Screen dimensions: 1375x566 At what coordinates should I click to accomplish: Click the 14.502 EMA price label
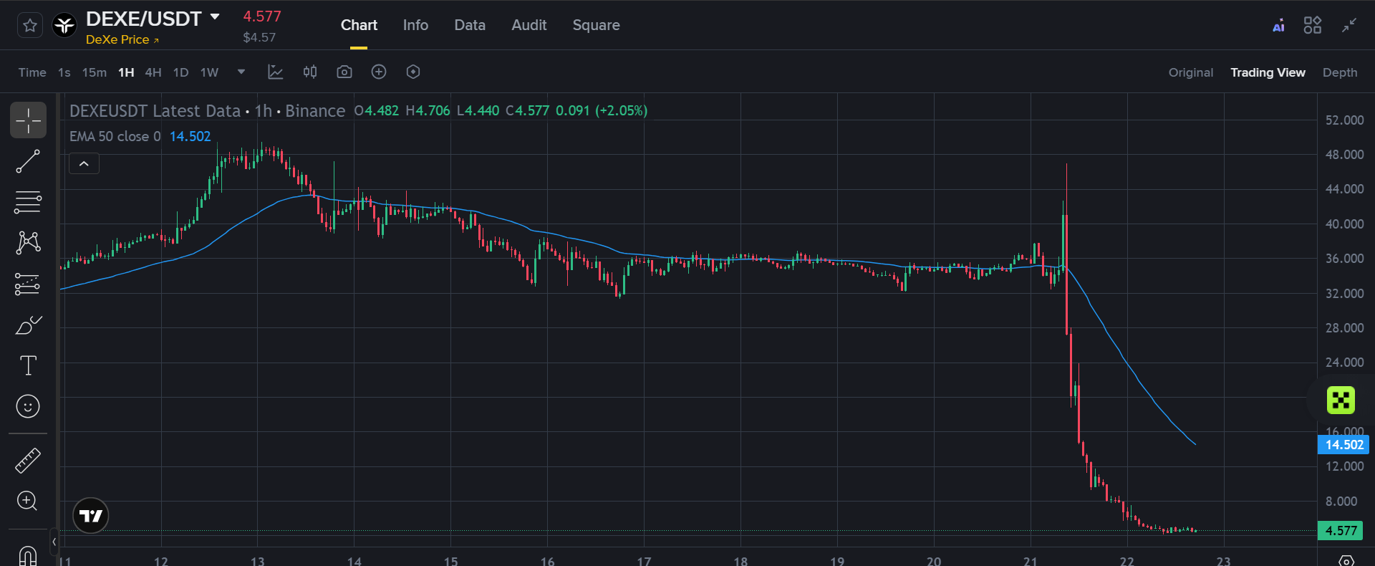click(x=1343, y=445)
